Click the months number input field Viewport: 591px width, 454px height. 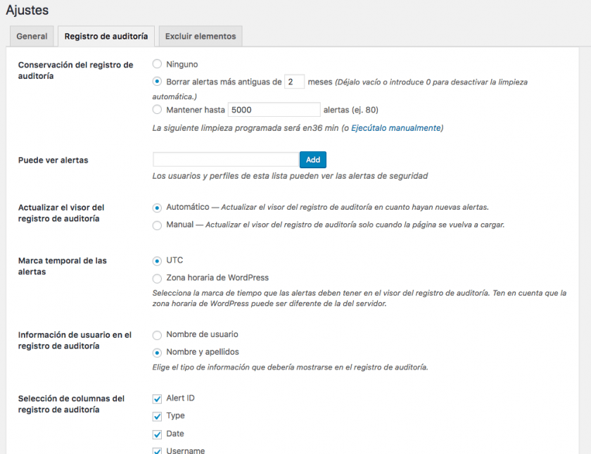point(294,82)
